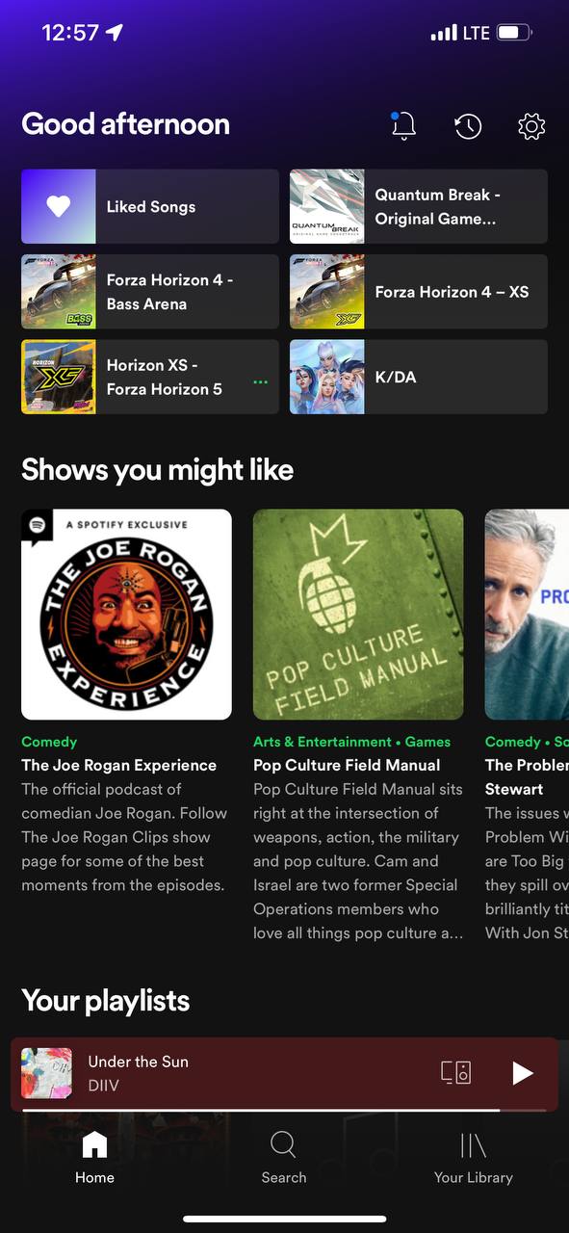Tap the Bass Arena cover art
The image size is (569, 1233).
click(x=59, y=292)
